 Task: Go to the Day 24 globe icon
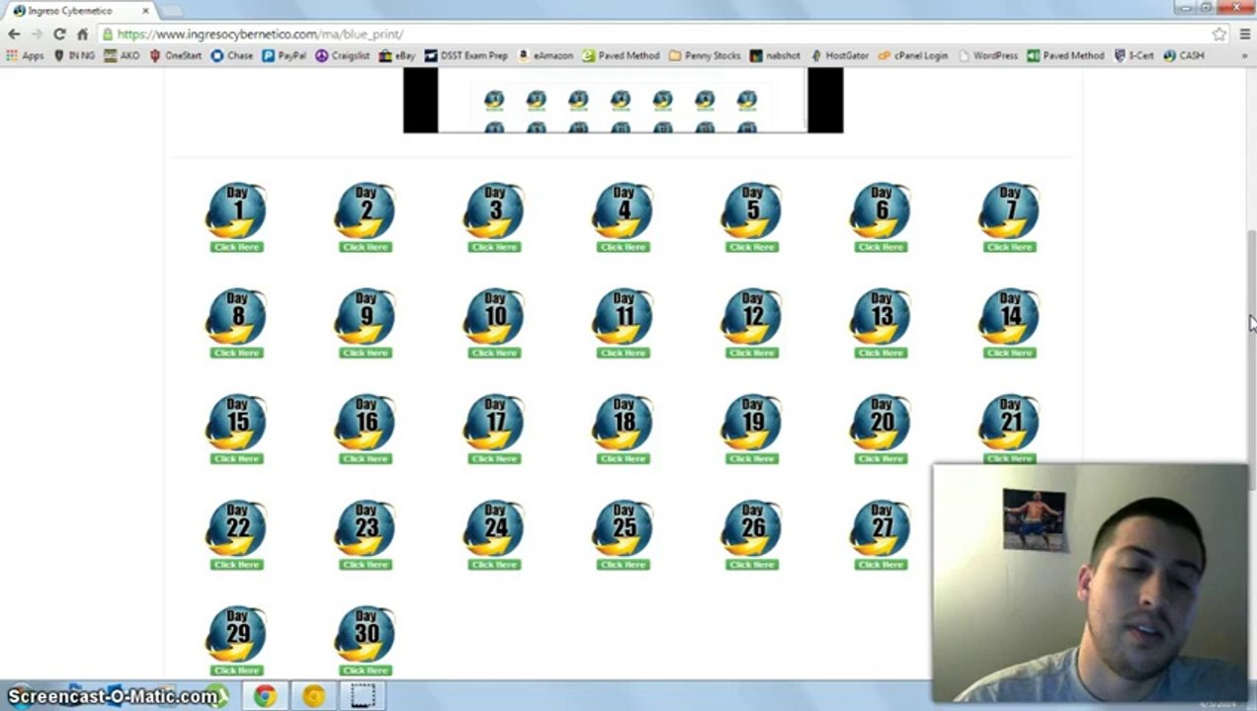494,527
